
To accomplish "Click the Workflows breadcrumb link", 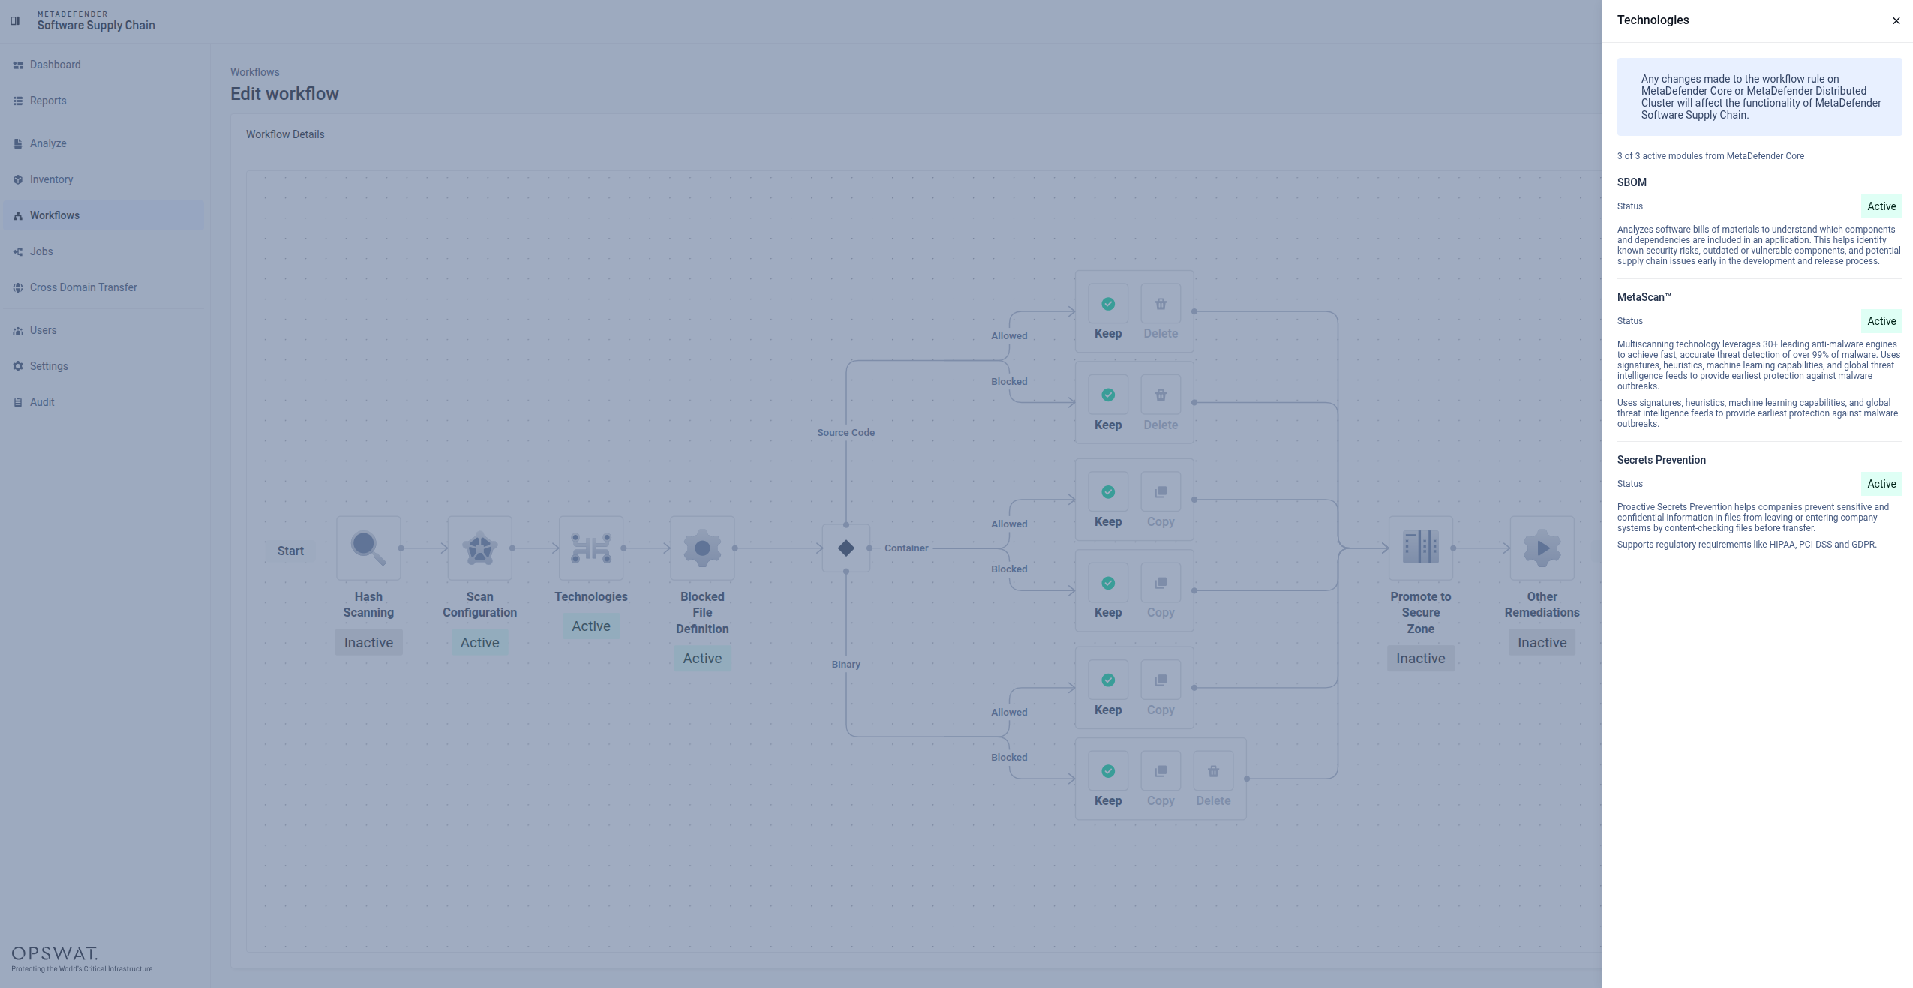I will click(255, 72).
